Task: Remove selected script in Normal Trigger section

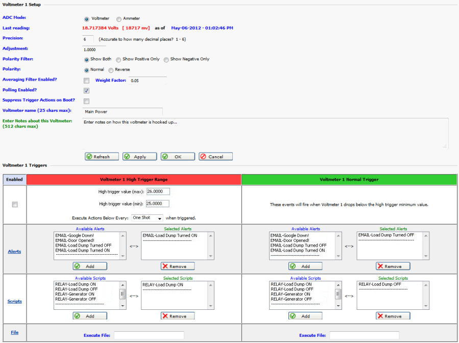Action: coord(393,316)
